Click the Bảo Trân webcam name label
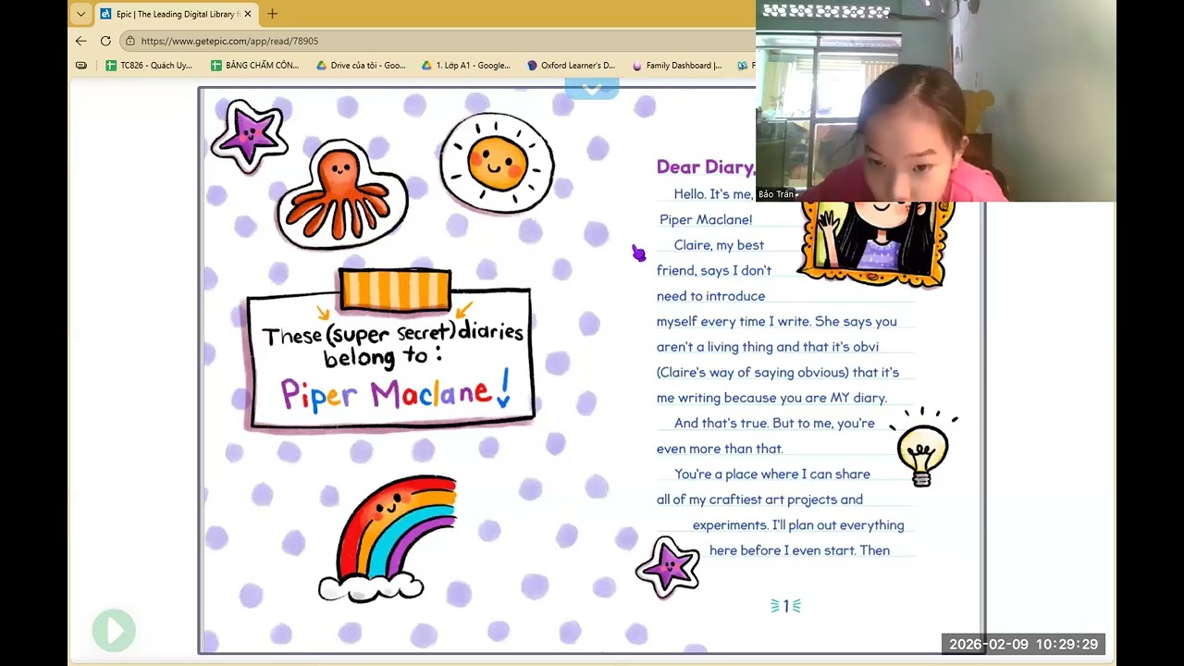 point(778,194)
